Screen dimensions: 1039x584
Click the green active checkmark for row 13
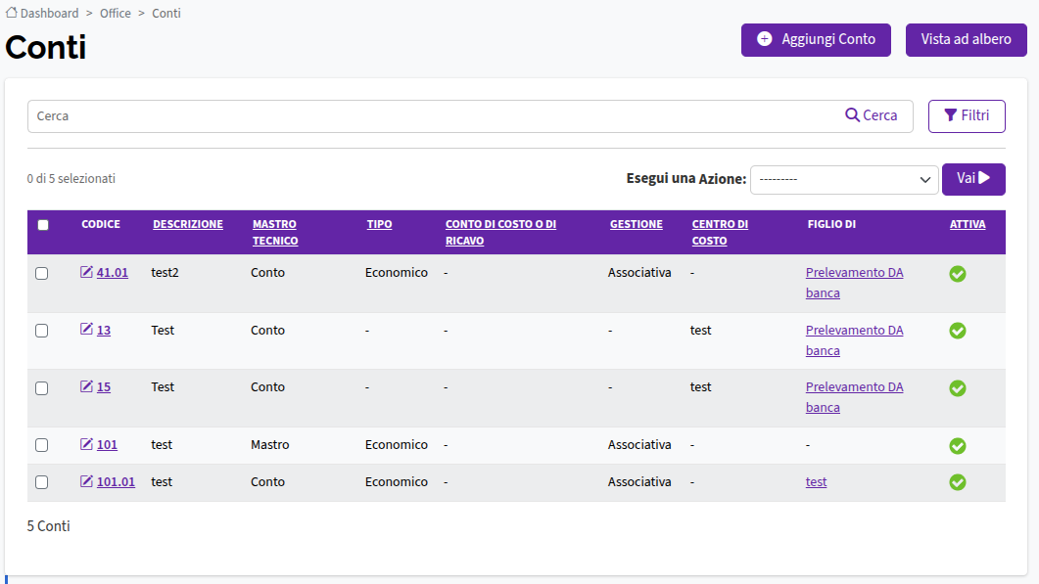(x=958, y=331)
